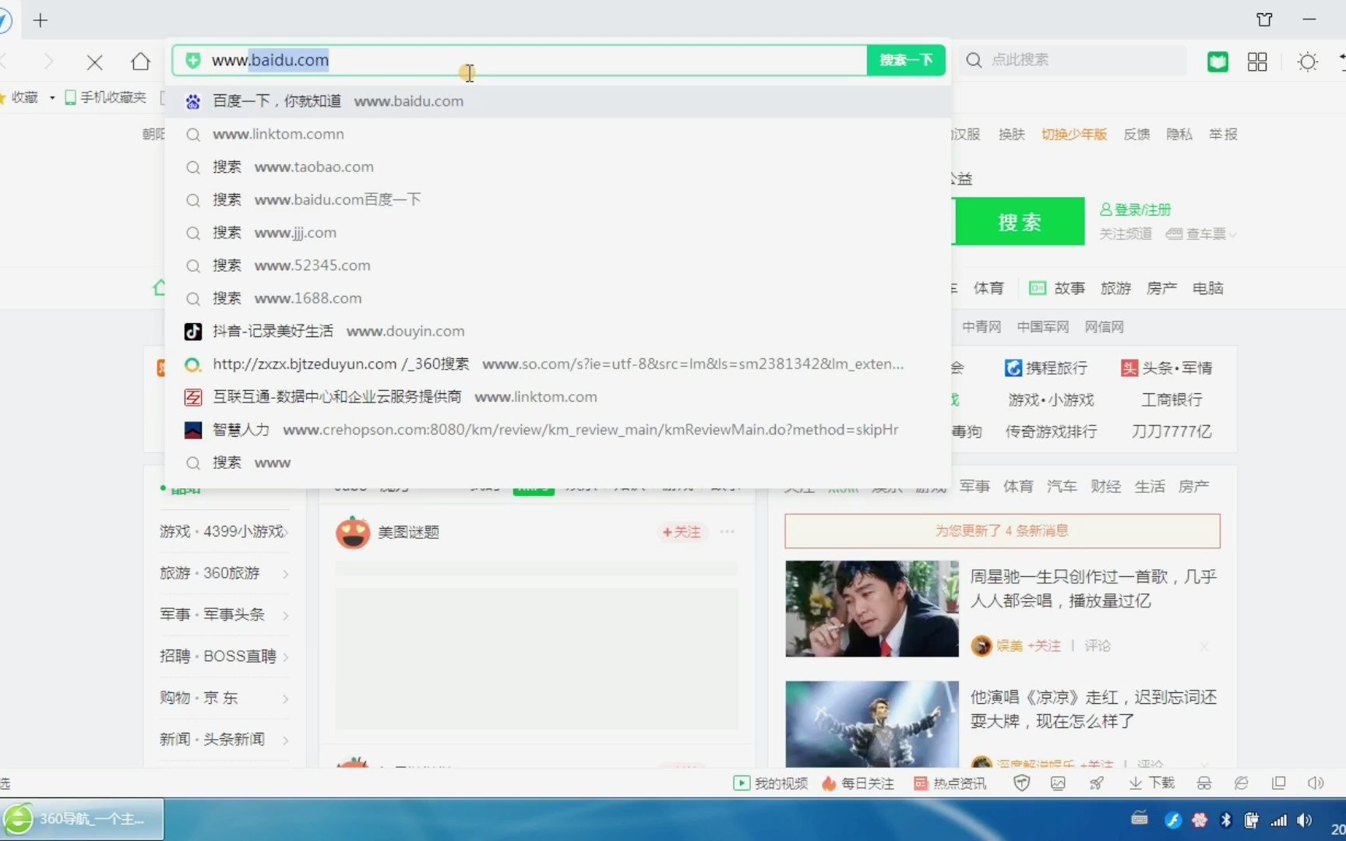Expand the 游戏·4399小游戏 row arrow
Screen dimensions: 1346x841
[x=286, y=533]
